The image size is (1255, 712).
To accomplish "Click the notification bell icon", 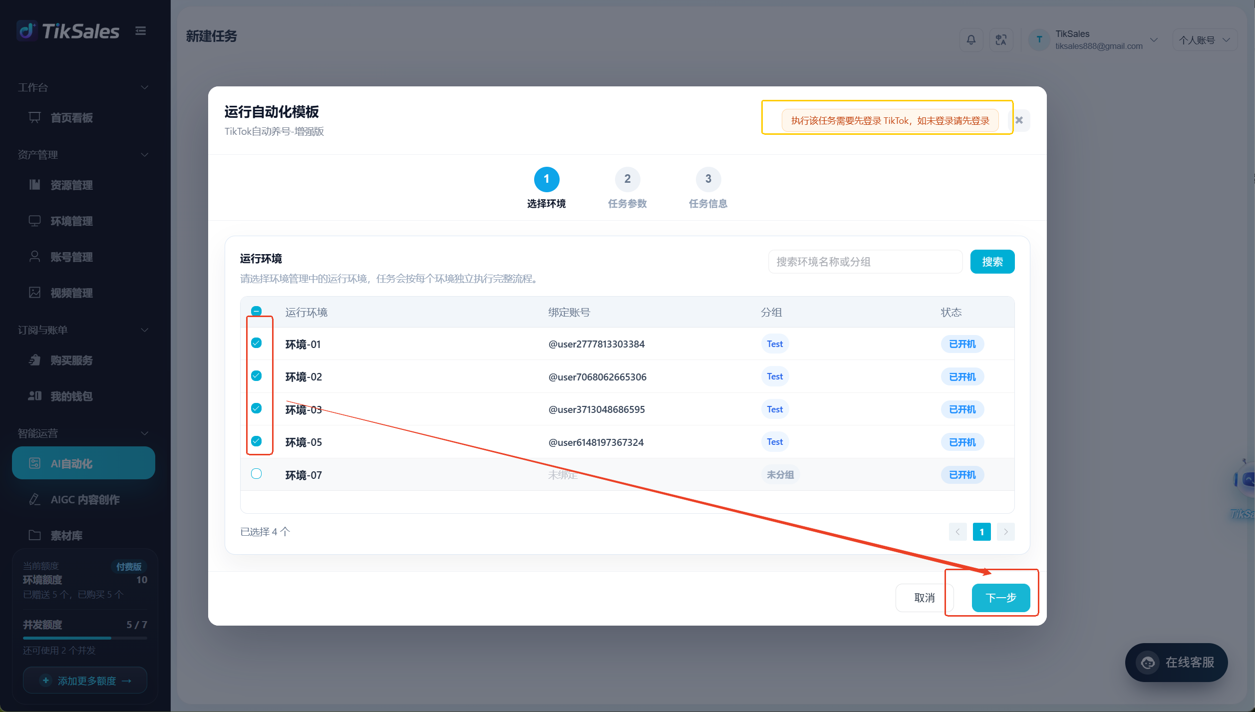I will point(971,40).
